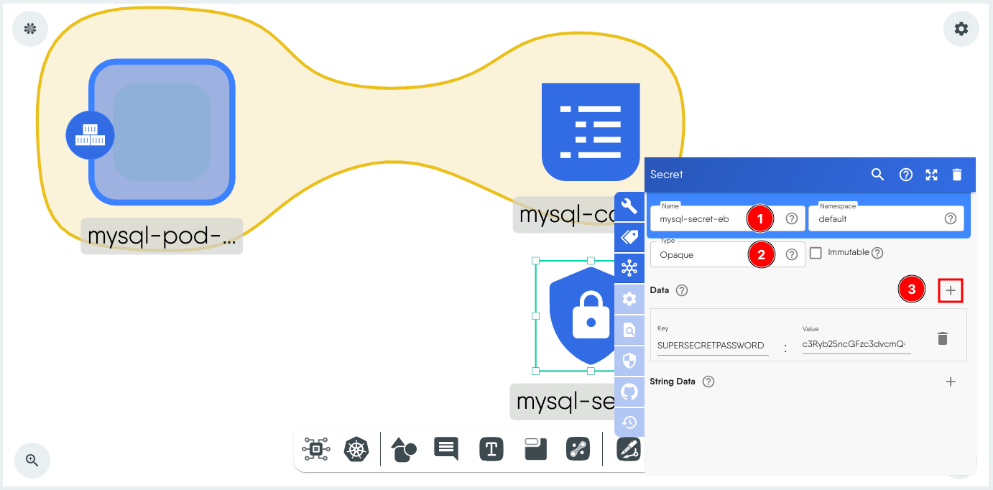Open the labels sidebar panel
The width and height of the screenshot is (993, 490).
coord(629,237)
